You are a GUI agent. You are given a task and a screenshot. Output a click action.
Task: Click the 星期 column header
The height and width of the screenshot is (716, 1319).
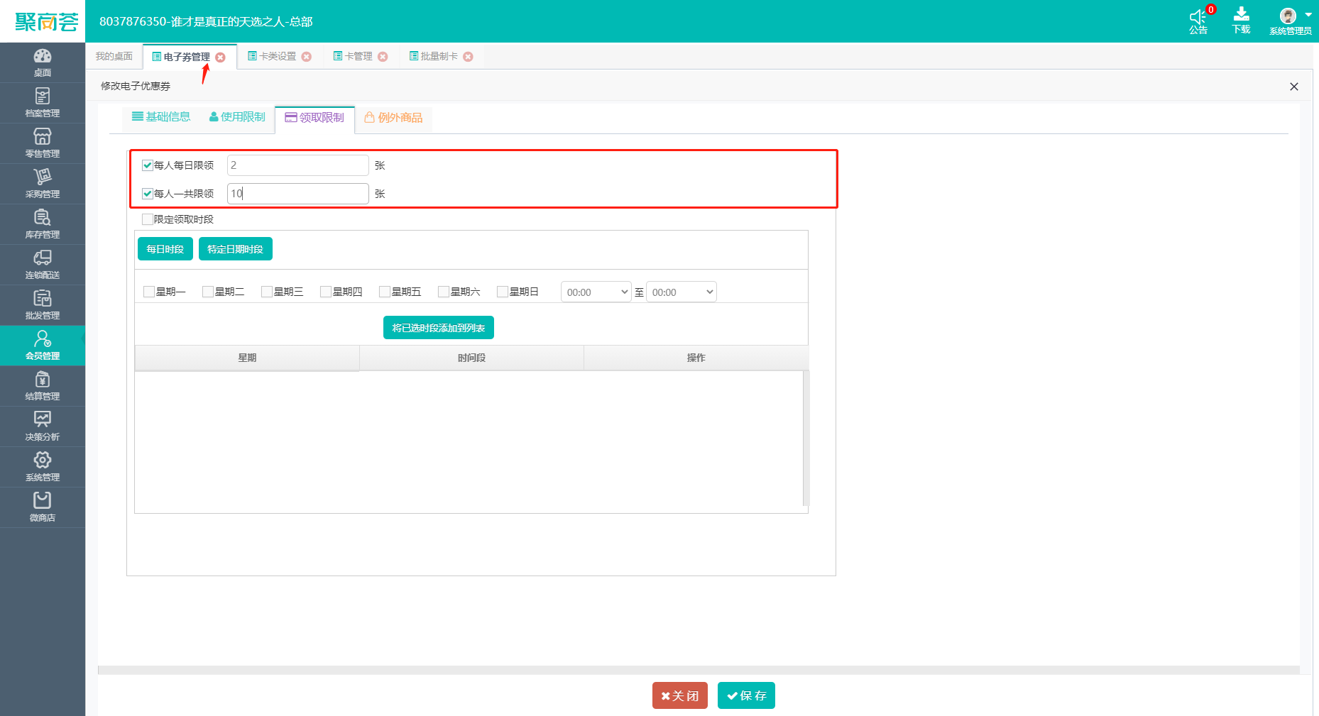click(247, 358)
